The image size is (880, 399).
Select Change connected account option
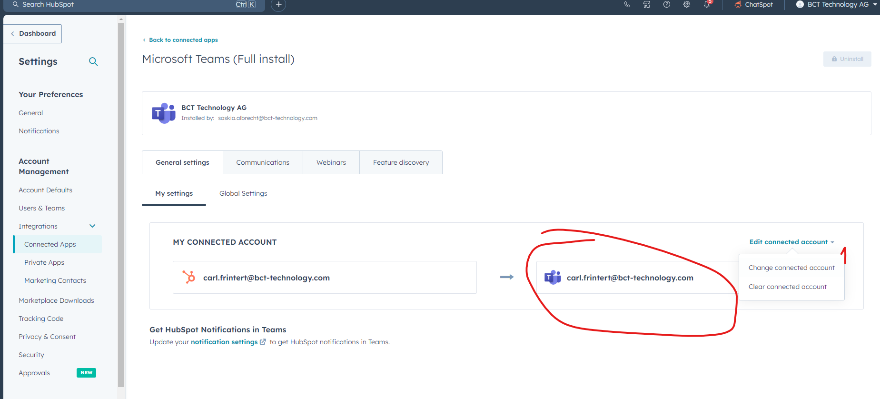791,268
